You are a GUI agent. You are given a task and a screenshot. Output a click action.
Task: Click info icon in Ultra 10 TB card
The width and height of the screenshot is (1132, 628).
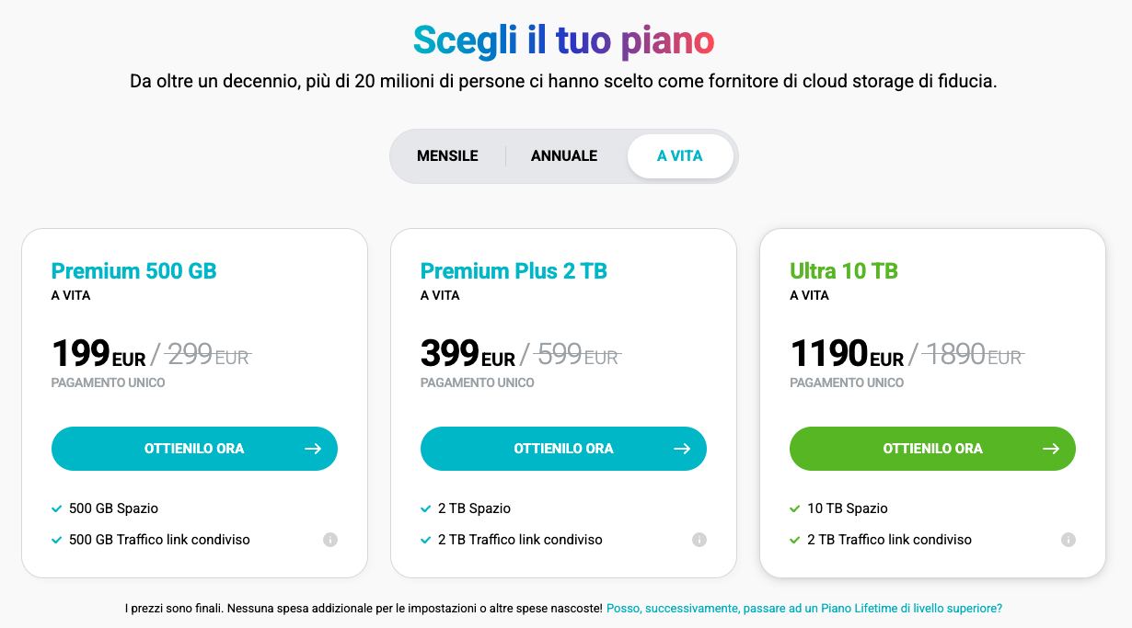1068,540
